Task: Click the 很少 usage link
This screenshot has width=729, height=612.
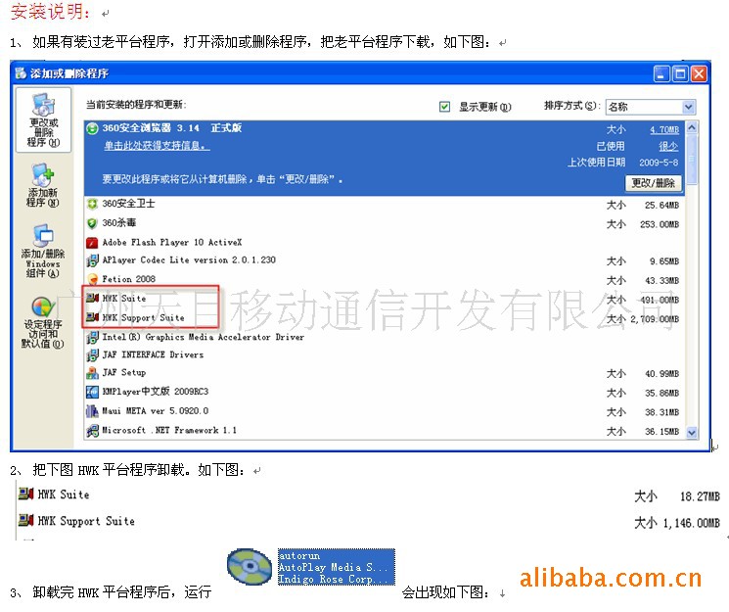Action: click(x=668, y=146)
